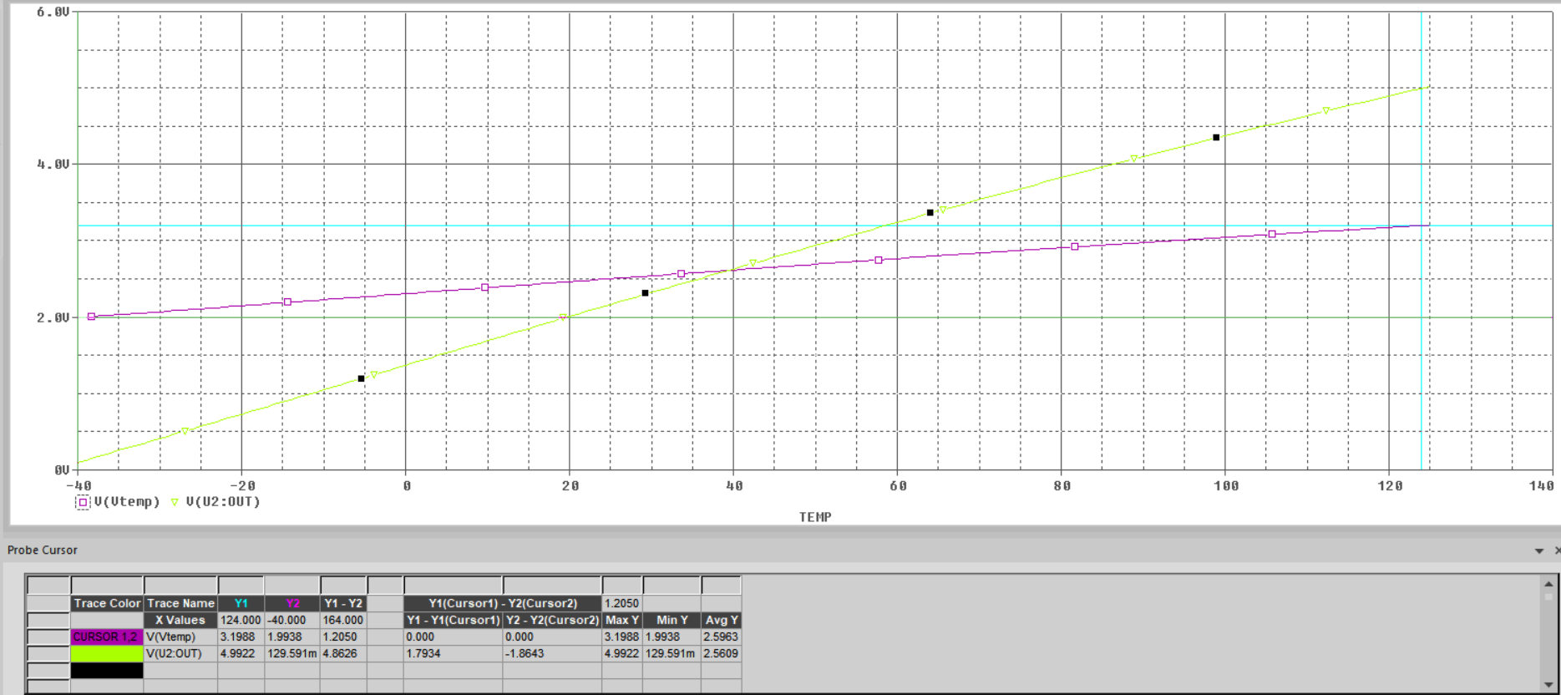
Task: Click the Trace Name column header
Action: [180, 603]
